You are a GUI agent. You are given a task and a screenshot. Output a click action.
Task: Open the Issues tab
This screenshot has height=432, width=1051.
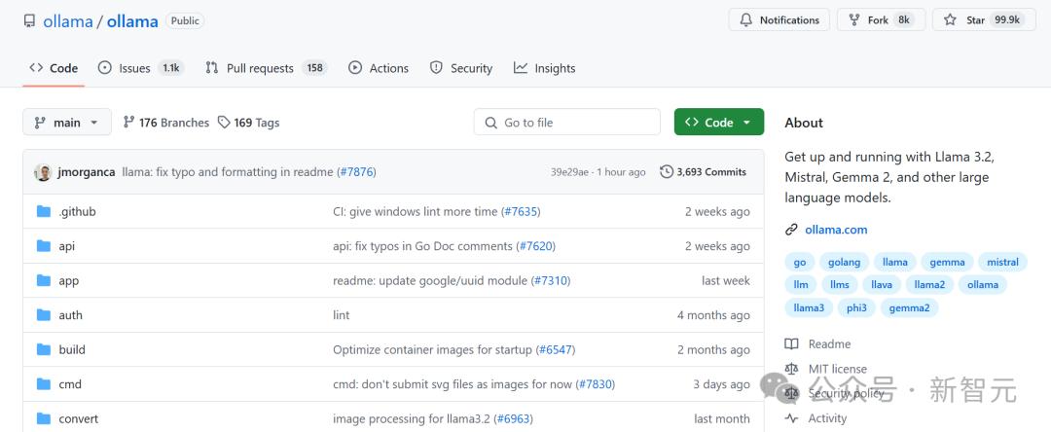click(x=134, y=68)
